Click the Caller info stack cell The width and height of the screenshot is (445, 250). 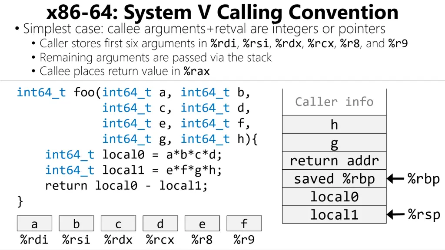pos(334,102)
